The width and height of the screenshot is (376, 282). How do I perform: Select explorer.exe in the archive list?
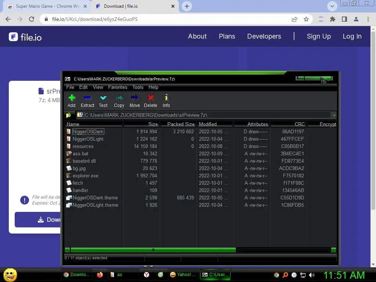click(201, 176)
